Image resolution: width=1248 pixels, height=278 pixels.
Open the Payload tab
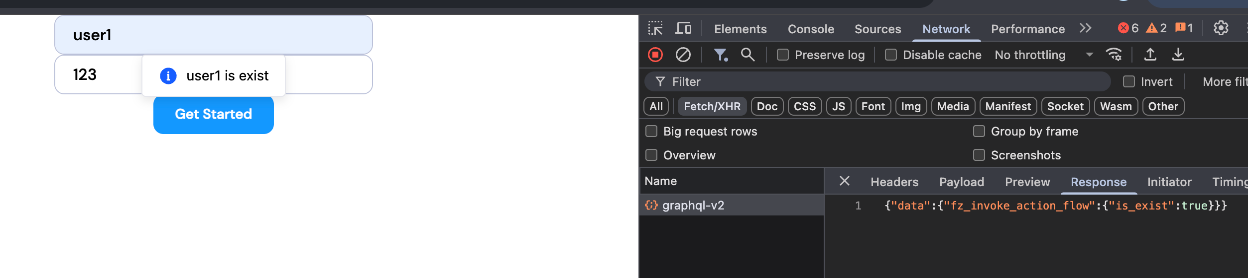click(961, 182)
